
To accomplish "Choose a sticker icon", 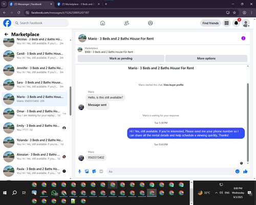I will click(94, 171).
